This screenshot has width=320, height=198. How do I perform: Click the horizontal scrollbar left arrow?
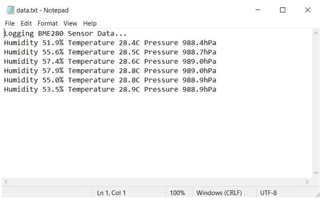[x=6, y=181]
